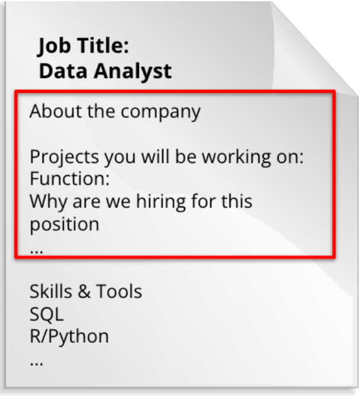Image resolution: width=362 pixels, height=396 pixels.
Task: Click the word "Analyst" in the title
Action: coord(132,71)
